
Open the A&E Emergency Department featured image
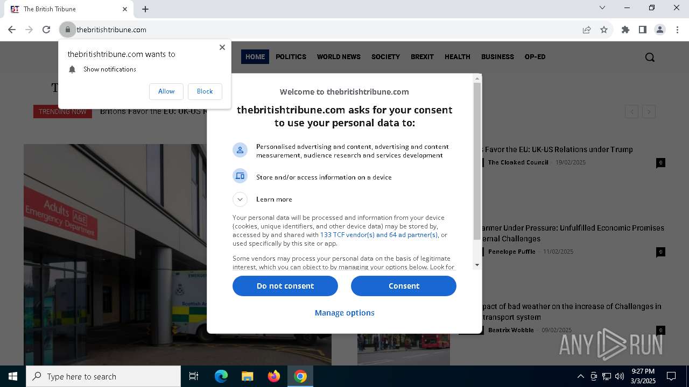115,255
